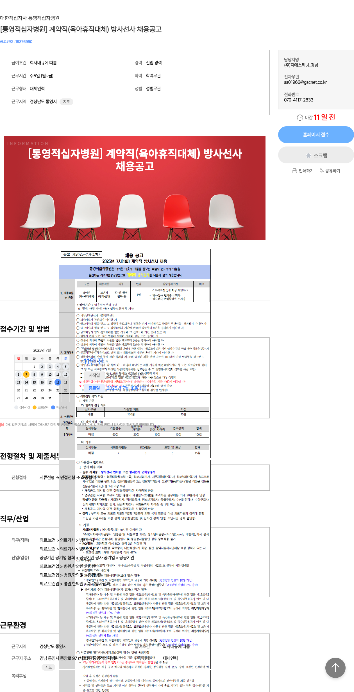Click the 산업(업종) label

[x=20, y=558]
